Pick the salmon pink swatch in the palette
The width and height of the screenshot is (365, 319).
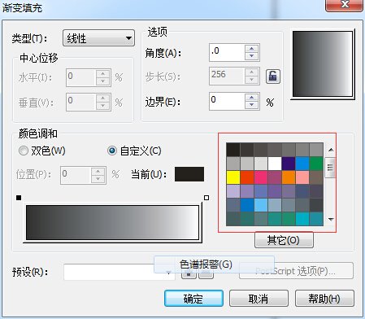click(x=302, y=177)
